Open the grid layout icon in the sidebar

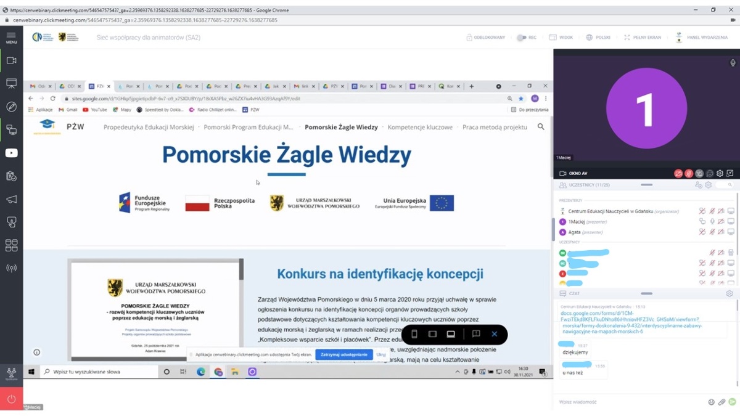pyautogui.click(x=11, y=245)
